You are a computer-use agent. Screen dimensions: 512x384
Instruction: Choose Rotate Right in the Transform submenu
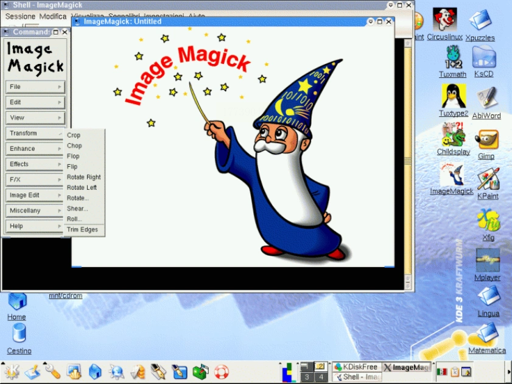84,177
